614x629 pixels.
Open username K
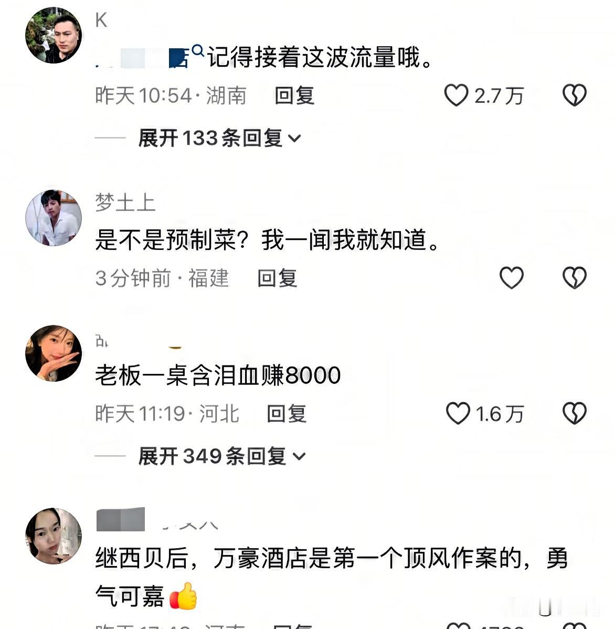[x=101, y=19]
